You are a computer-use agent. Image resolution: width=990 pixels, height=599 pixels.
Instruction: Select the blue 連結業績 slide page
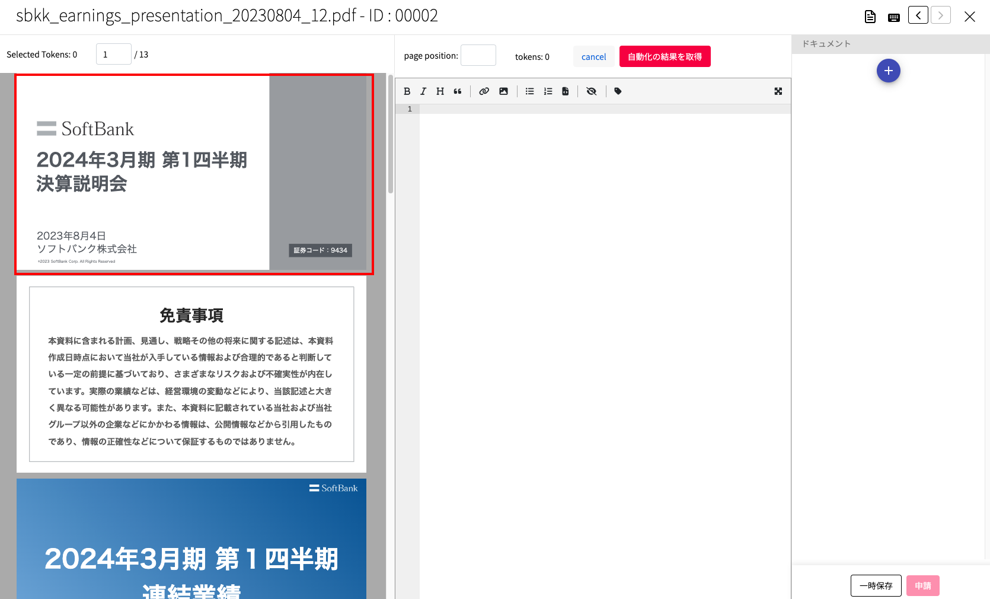(191, 539)
